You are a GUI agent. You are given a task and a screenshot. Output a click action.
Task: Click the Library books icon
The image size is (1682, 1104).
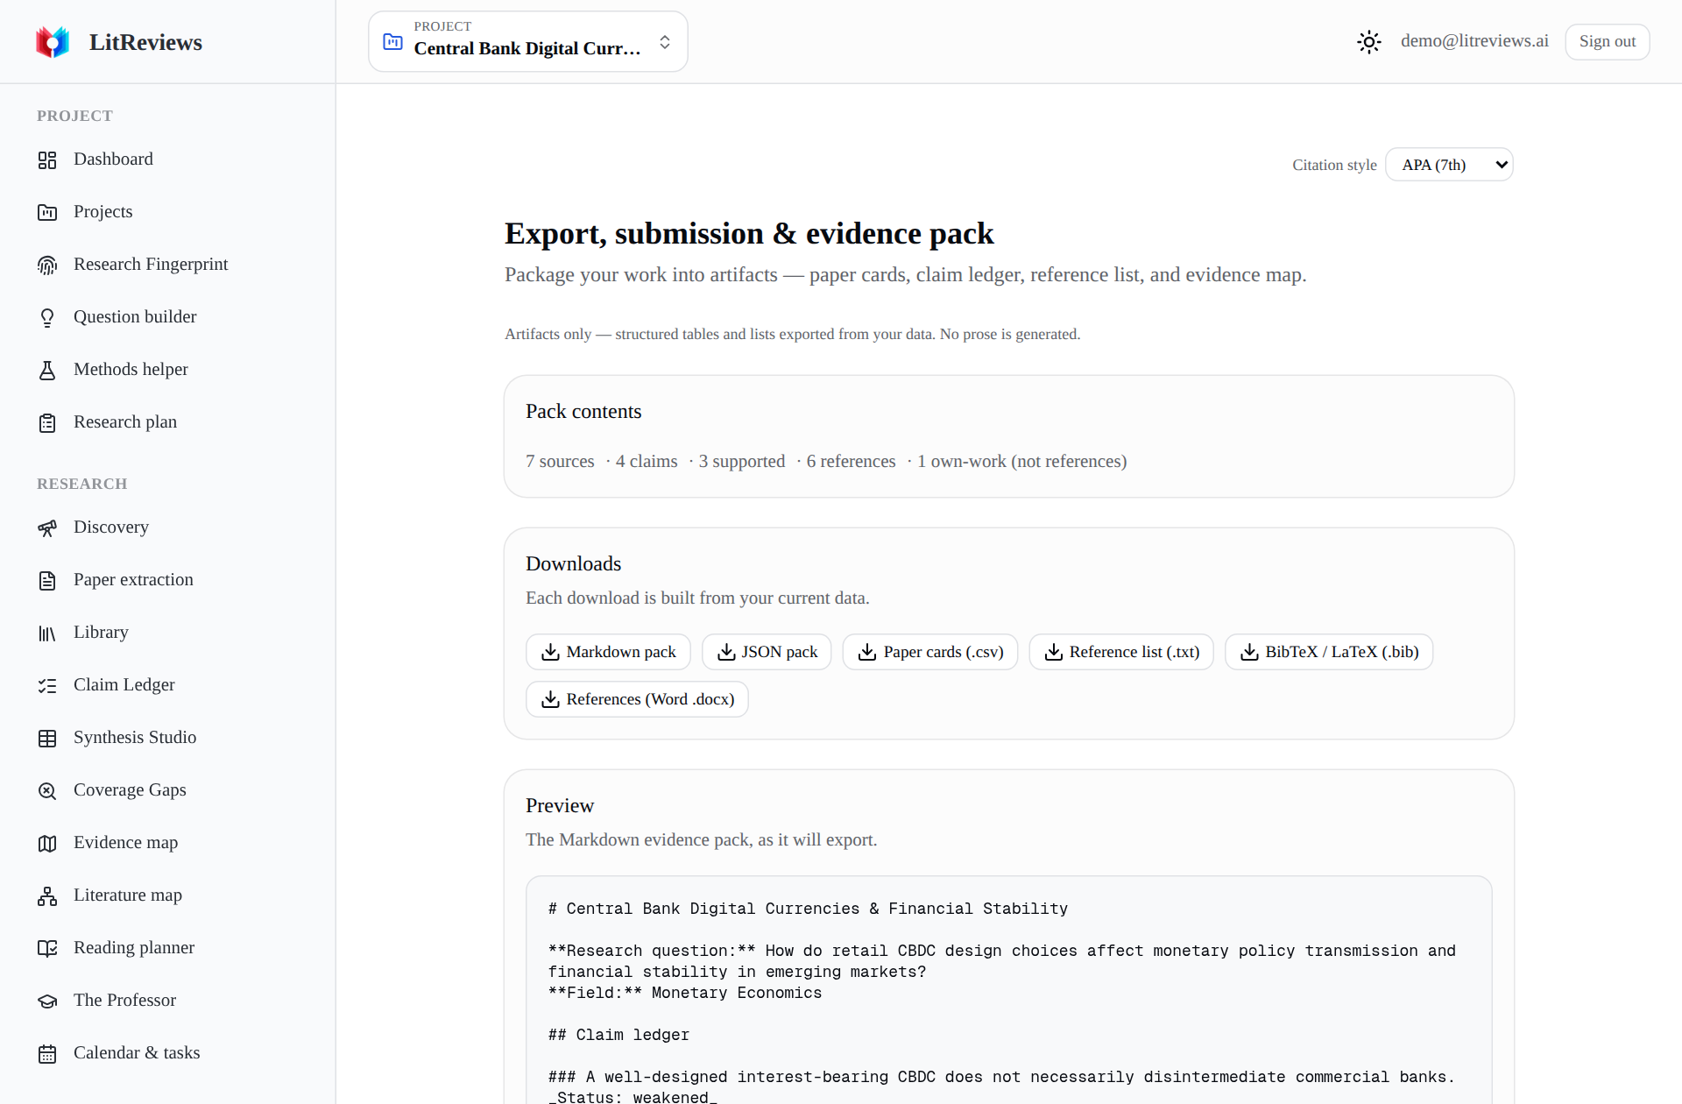47,633
